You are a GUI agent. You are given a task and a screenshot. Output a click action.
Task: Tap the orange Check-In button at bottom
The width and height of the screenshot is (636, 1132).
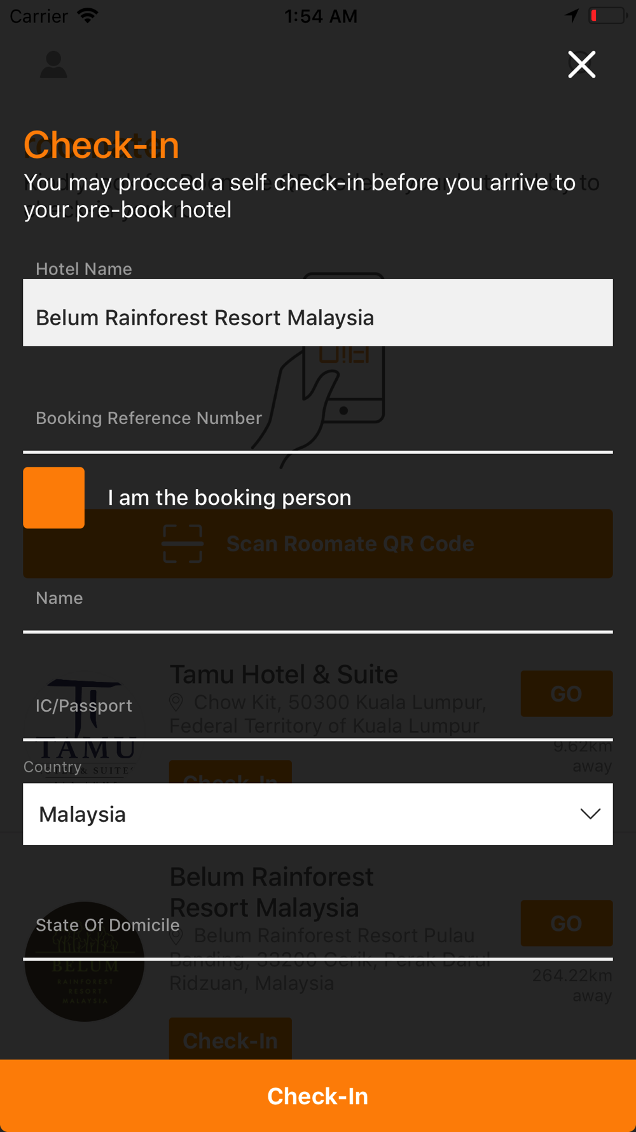tap(318, 1096)
